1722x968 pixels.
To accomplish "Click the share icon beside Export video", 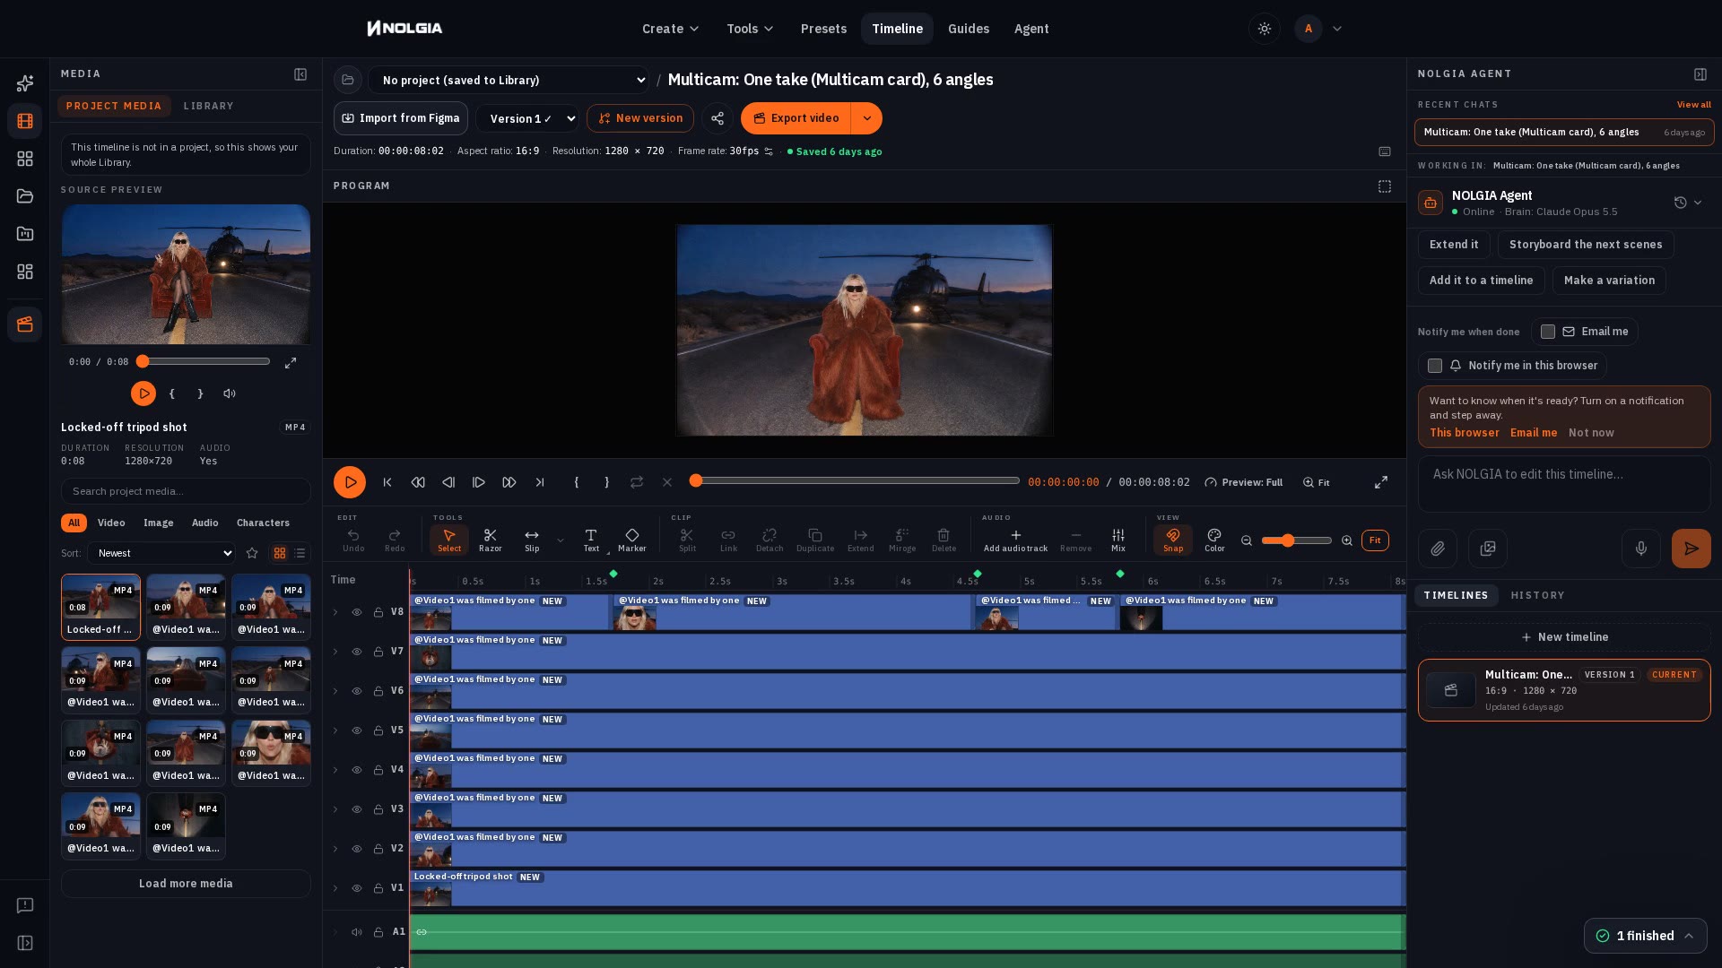I will (717, 118).
